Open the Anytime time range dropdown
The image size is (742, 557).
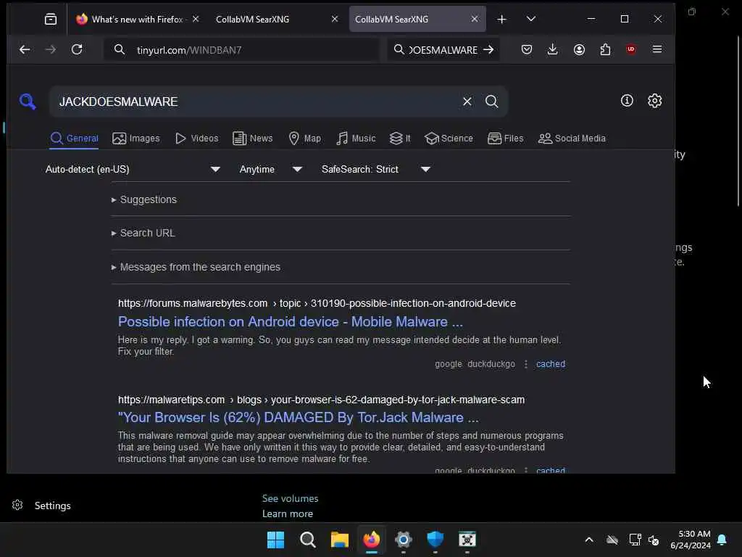coord(270,169)
